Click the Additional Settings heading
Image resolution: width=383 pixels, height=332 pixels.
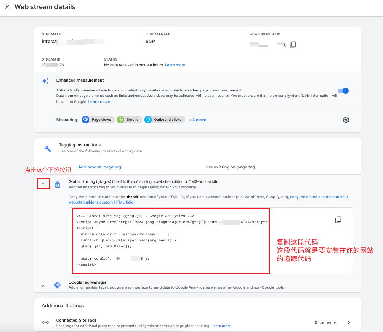pos(63,306)
